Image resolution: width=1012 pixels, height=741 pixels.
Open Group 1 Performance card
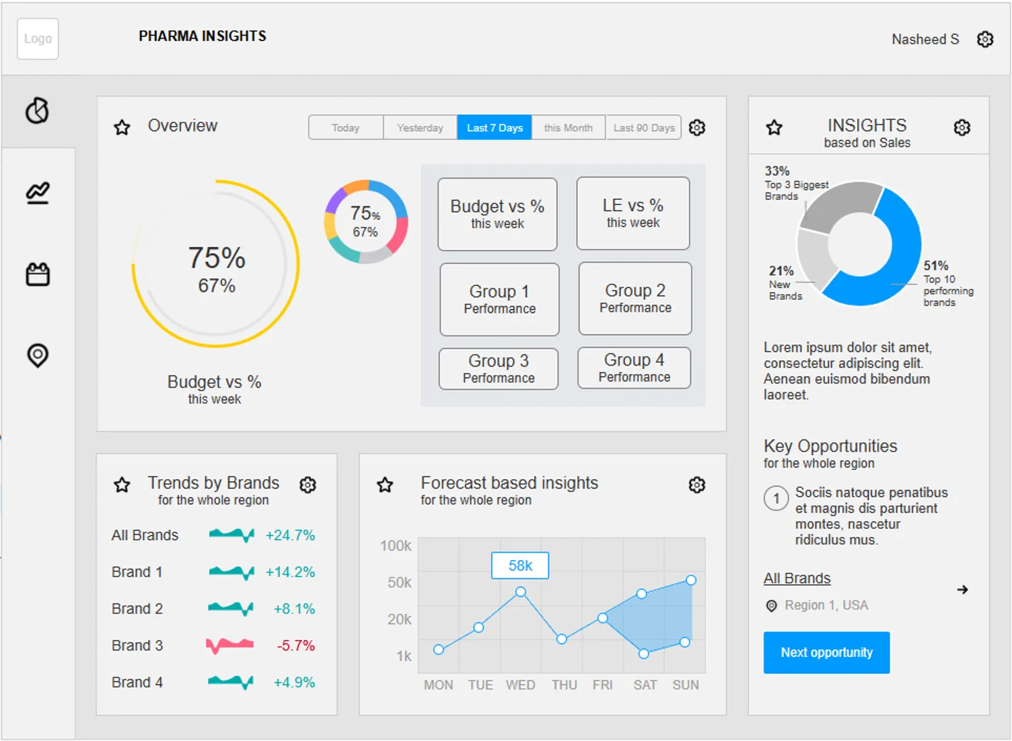499,299
